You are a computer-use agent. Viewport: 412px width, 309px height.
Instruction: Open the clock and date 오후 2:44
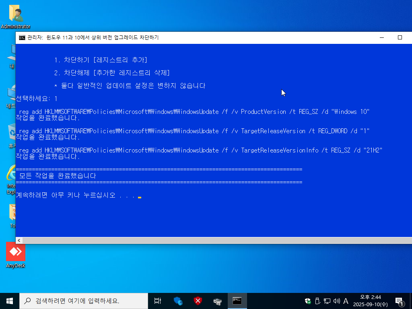coord(370,301)
